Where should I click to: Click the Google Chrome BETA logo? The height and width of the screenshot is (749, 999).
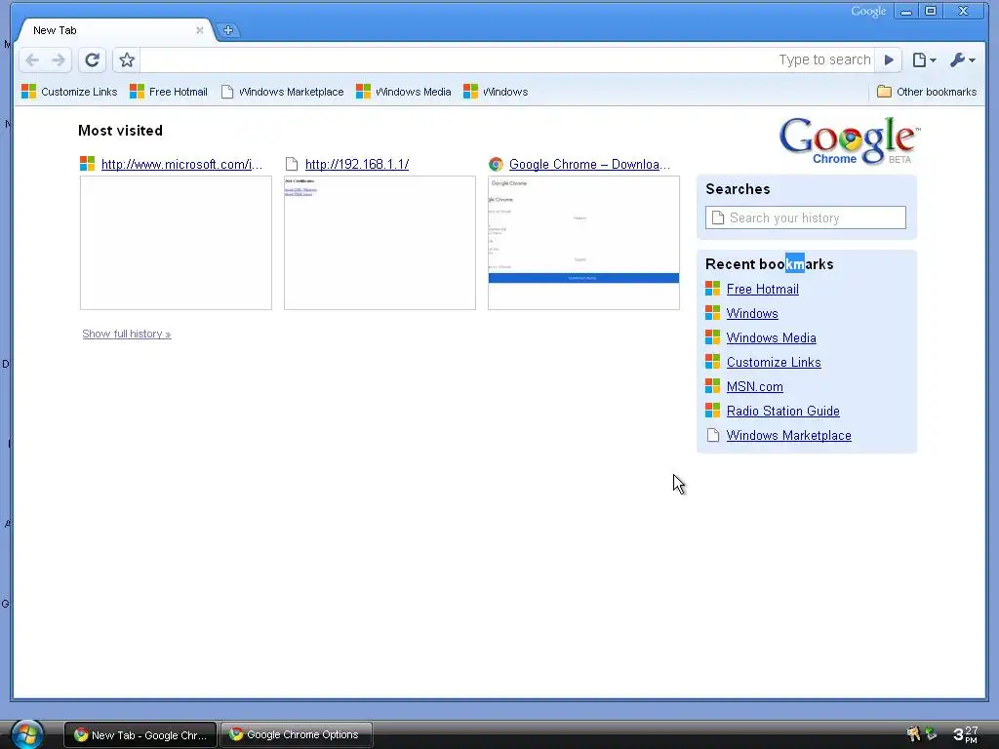(850, 141)
